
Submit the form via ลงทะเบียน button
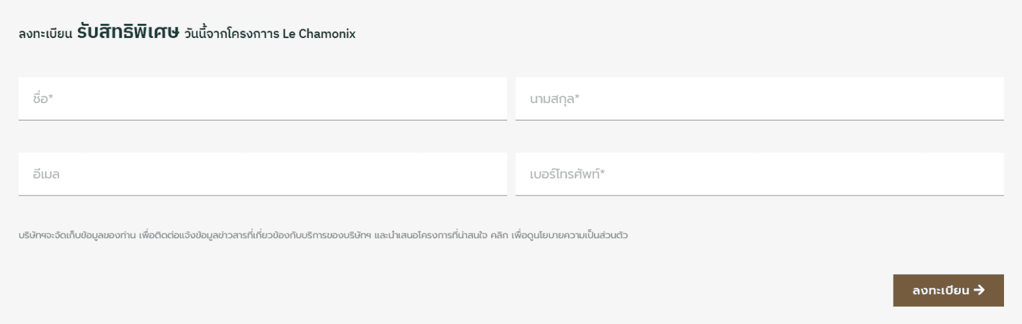(948, 290)
